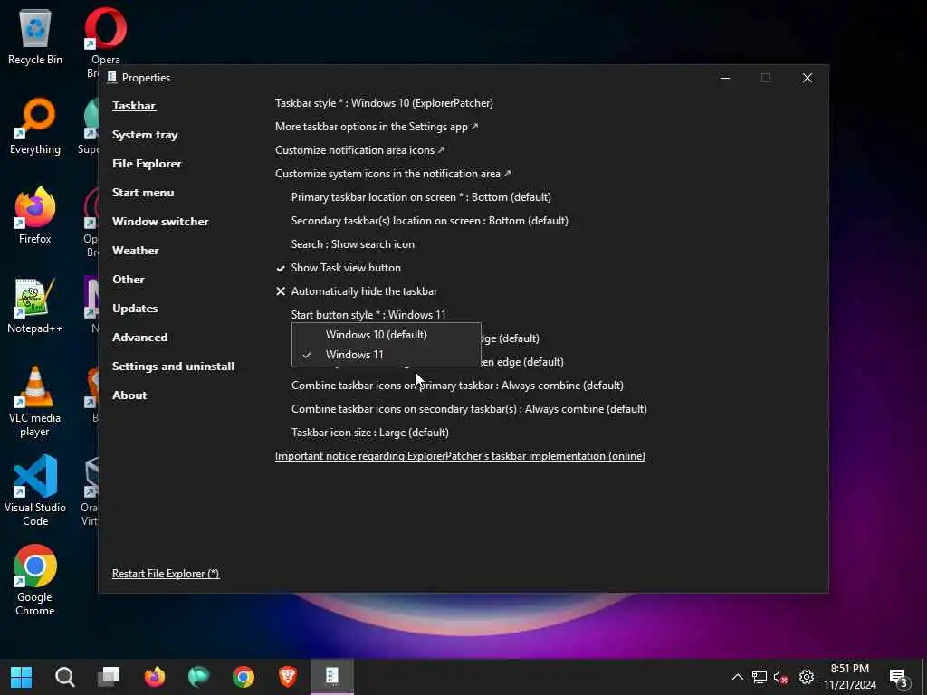Open Notepad++ desktop shortcut
Image resolution: width=927 pixels, height=695 pixels.
[35, 306]
